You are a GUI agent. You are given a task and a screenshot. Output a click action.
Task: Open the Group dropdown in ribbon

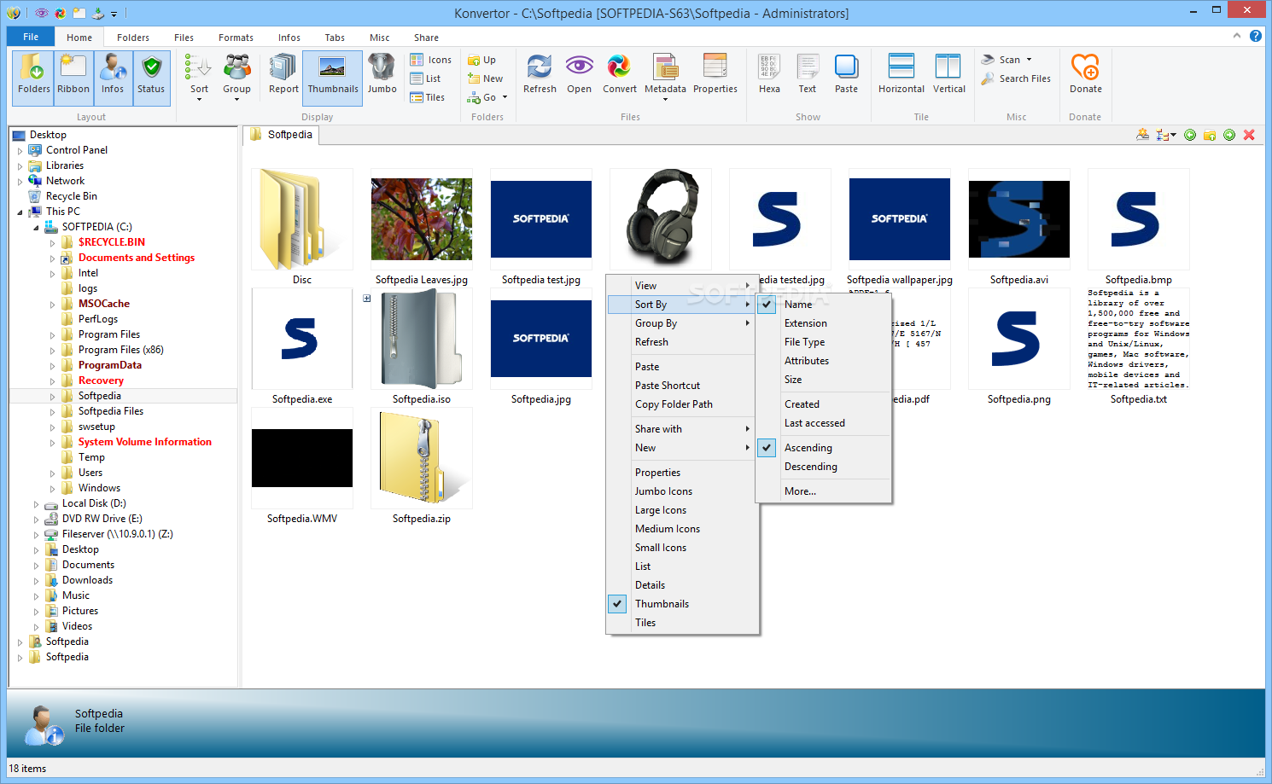point(236,78)
